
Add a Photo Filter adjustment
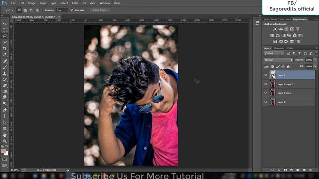coord(289,35)
